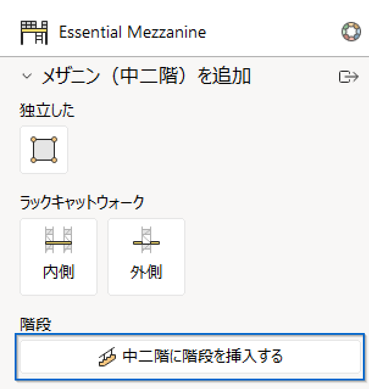Screen dimensions: 369x389
Task: Click yellow beam in the 外側 catwalk tile
Action: pyautogui.click(x=146, y=243)
